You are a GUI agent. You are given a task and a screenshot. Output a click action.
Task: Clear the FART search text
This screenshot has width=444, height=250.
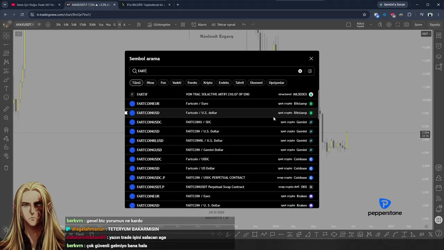click(x=300, y=71)
